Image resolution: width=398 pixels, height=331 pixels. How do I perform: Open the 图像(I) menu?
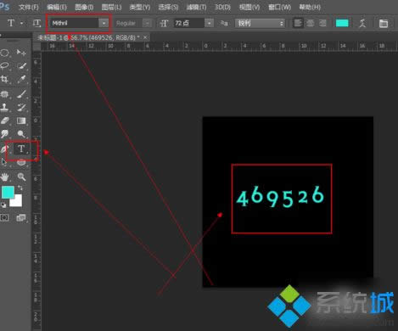click(84, 7)
